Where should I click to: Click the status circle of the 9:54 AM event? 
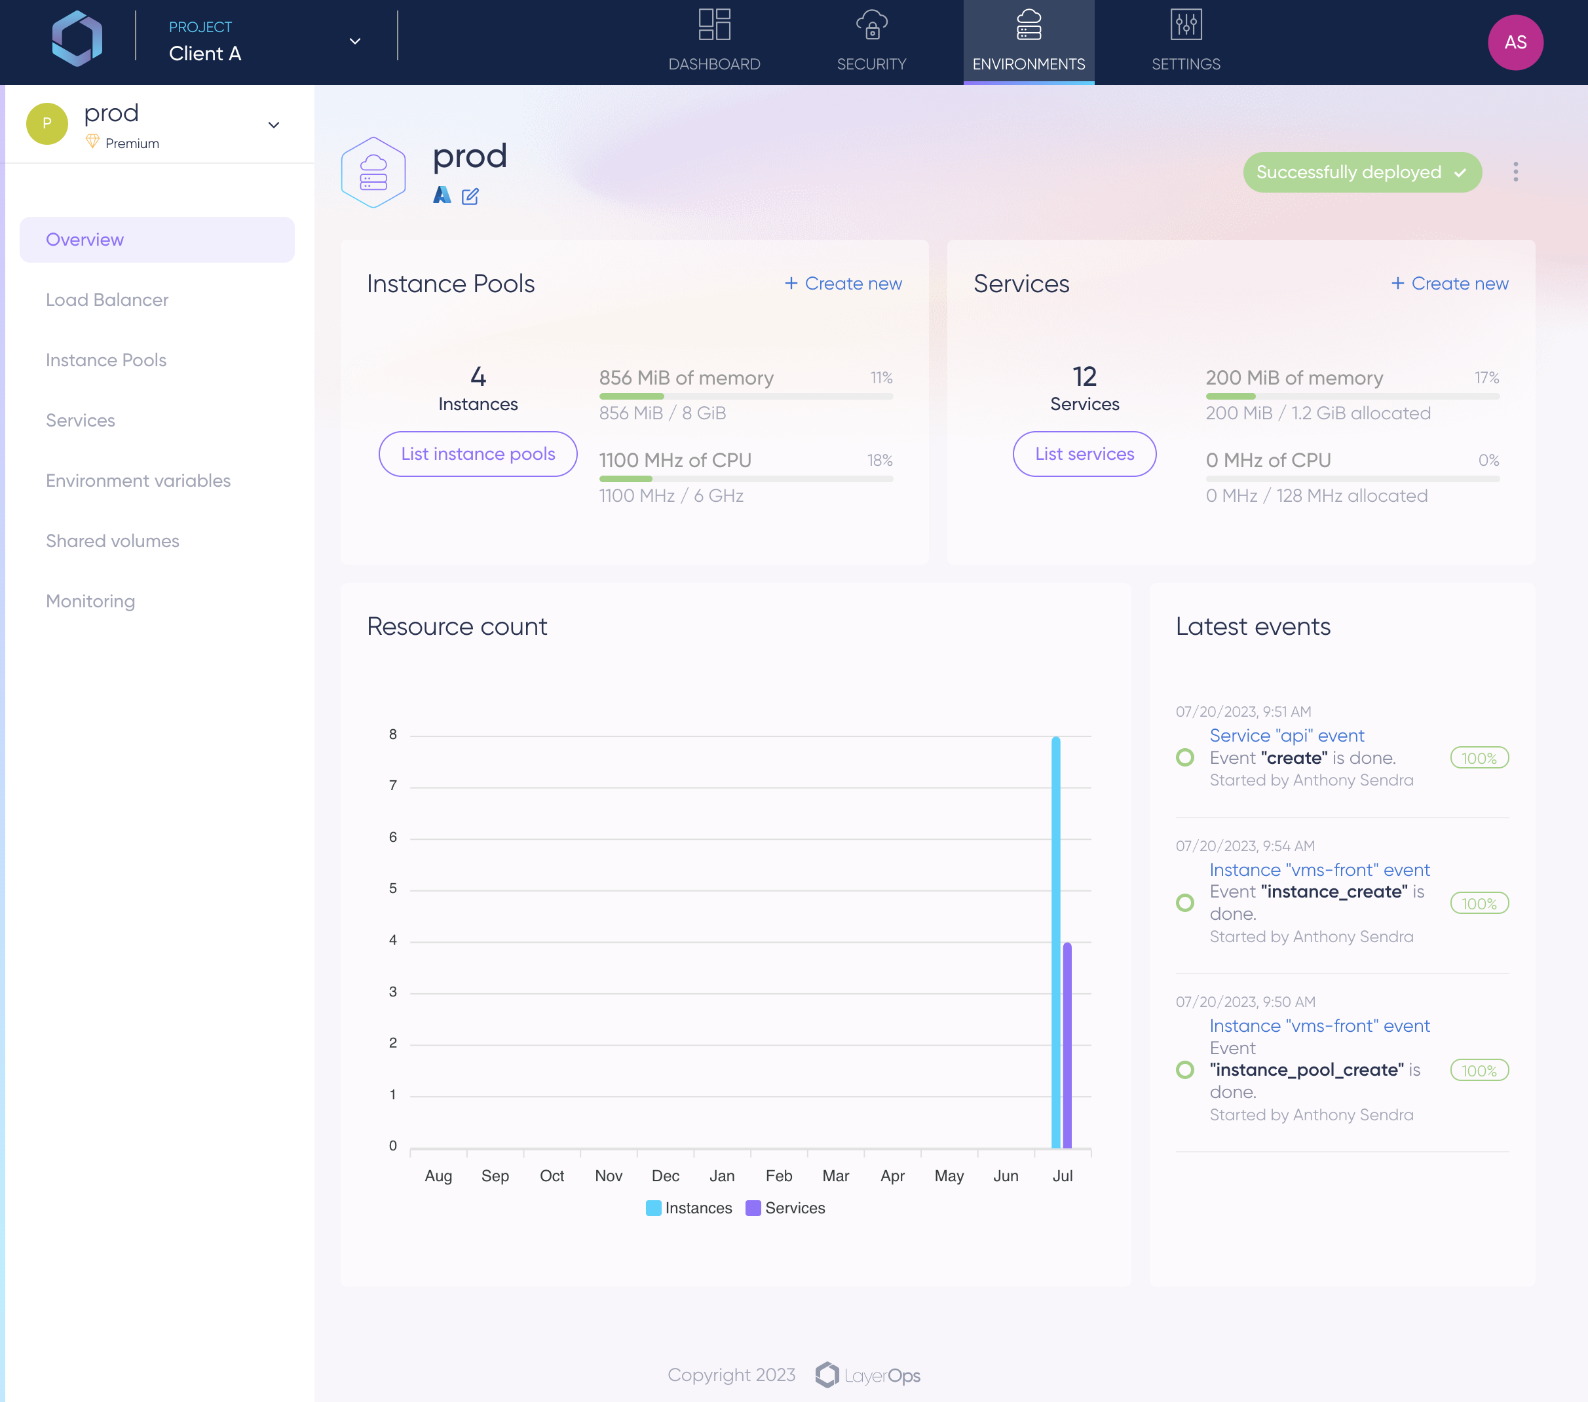[1185, 903]
